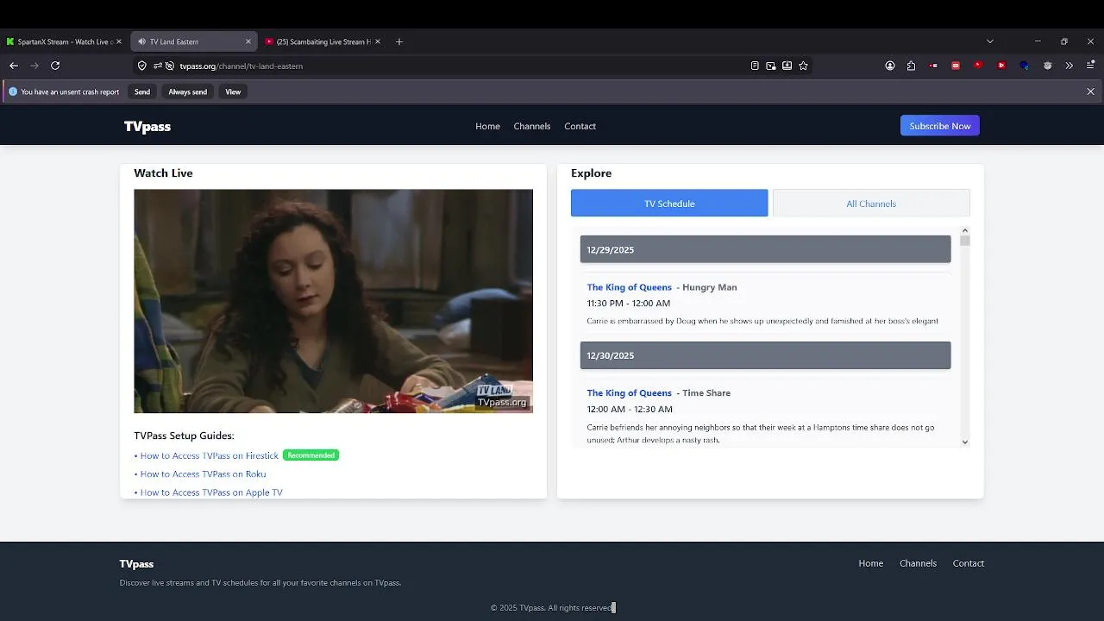View the unsent crash report

(x=233, y=91)
